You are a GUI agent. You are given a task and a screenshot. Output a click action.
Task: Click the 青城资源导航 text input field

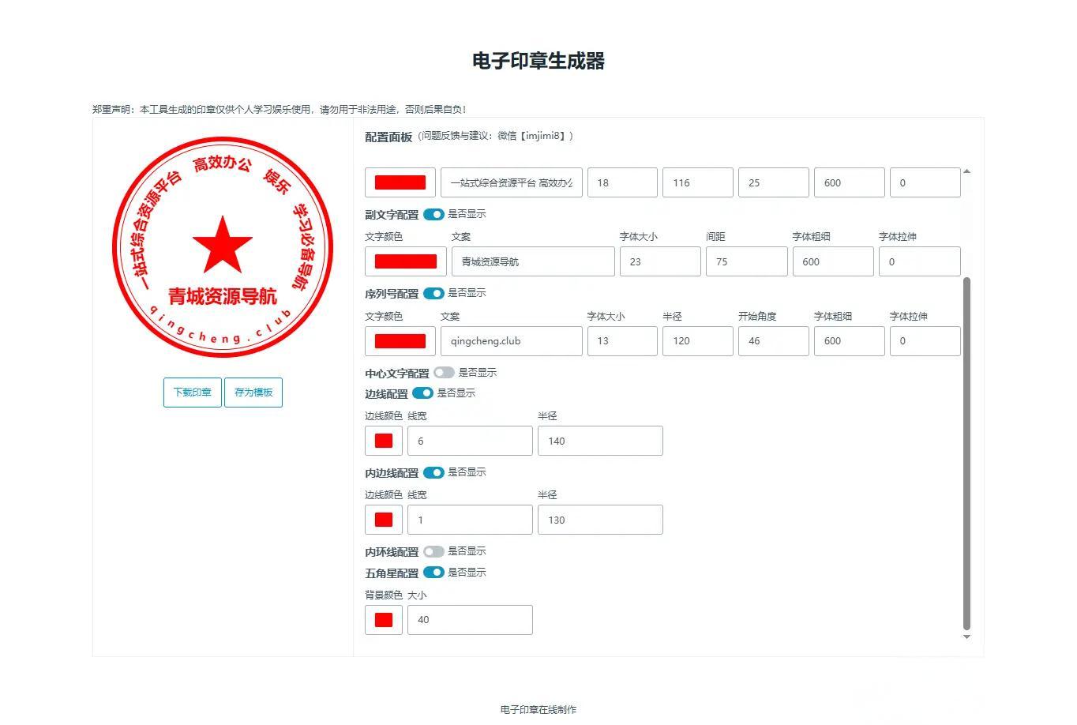pyautogui.click(x=533, y=261)
